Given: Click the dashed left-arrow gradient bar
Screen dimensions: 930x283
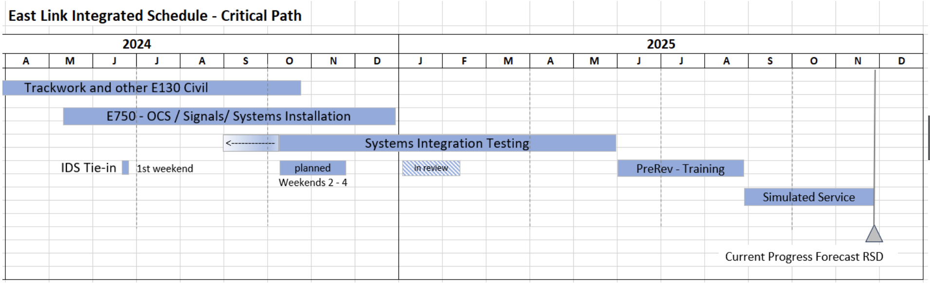Looking at the screenshot, I should point(251,144).
